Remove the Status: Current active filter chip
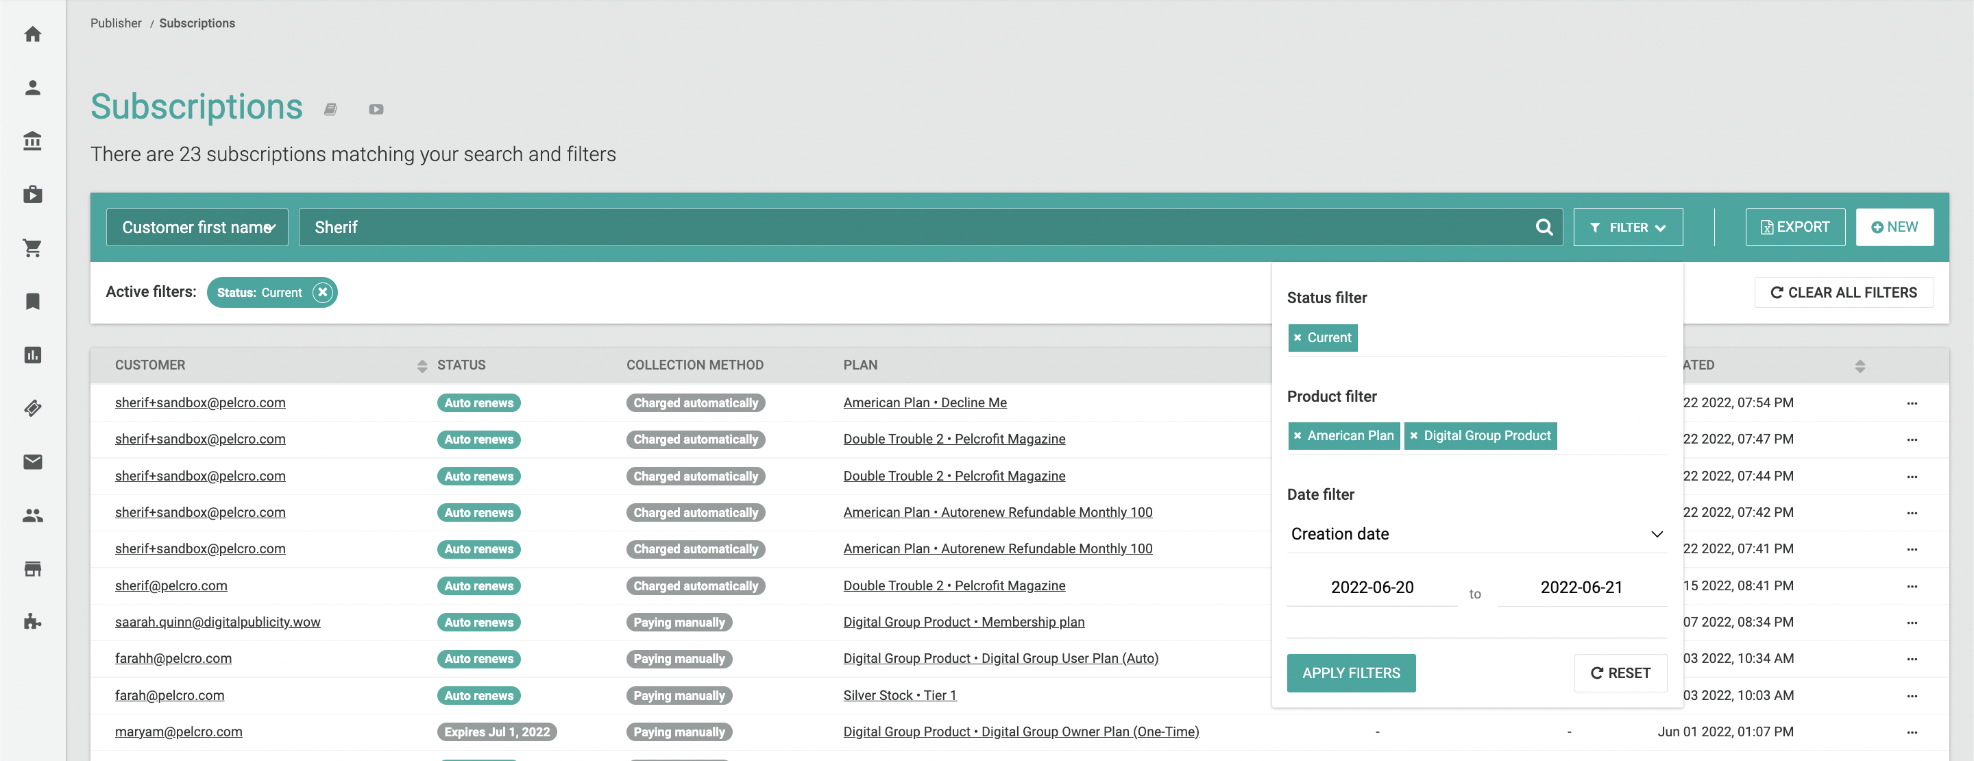1974x761 pixels. 323,292
